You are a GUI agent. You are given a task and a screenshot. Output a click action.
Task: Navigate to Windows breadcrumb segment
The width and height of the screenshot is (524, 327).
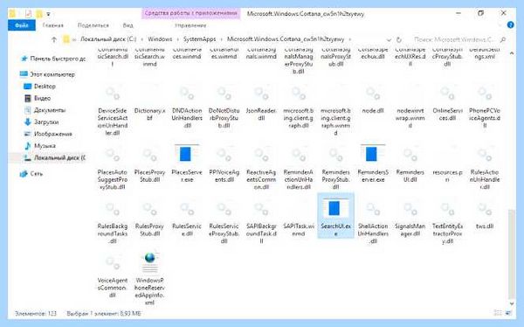click(x=160, y=39)
